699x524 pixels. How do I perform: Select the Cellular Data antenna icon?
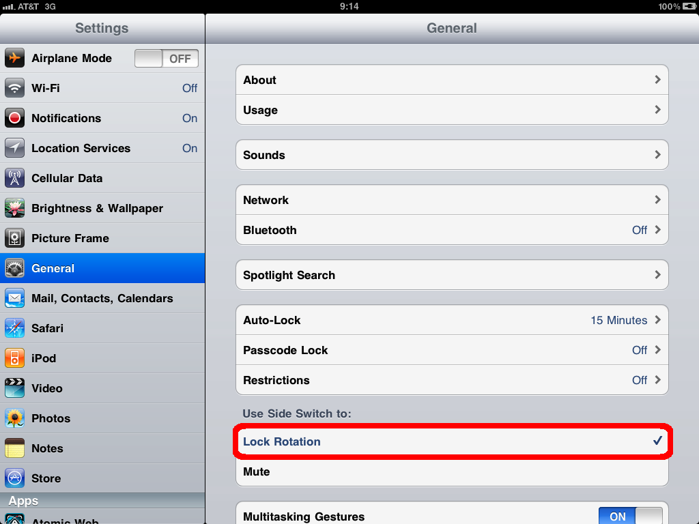click(x=15, y=178)
